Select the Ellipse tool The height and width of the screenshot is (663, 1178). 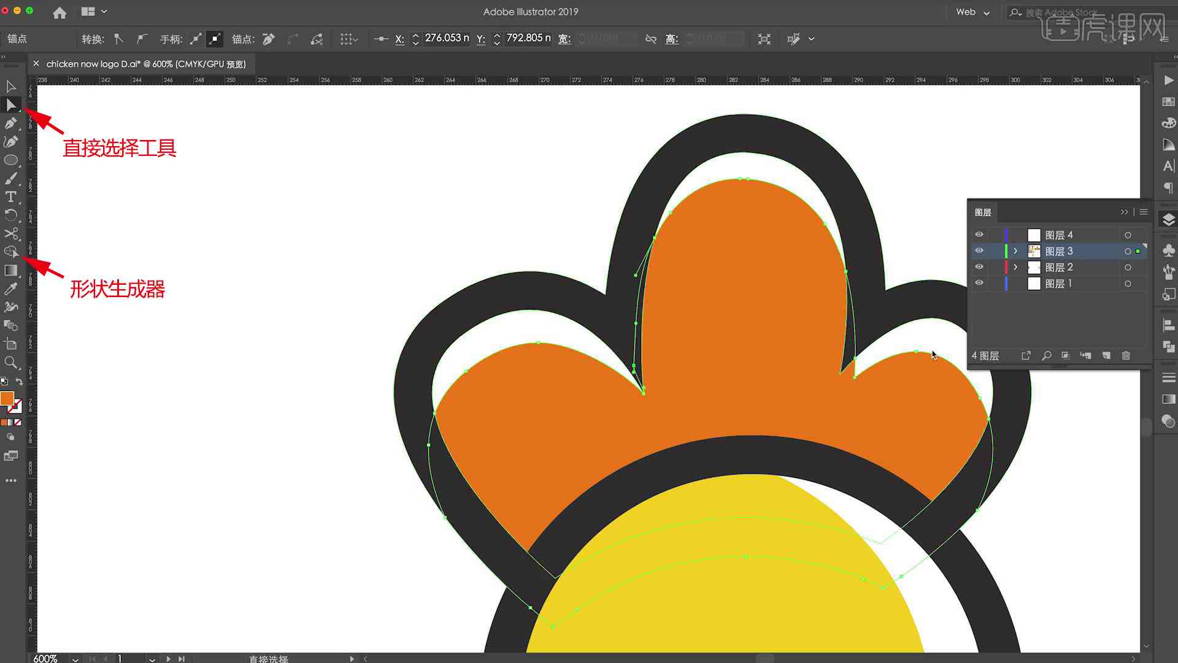coord(11,160)
